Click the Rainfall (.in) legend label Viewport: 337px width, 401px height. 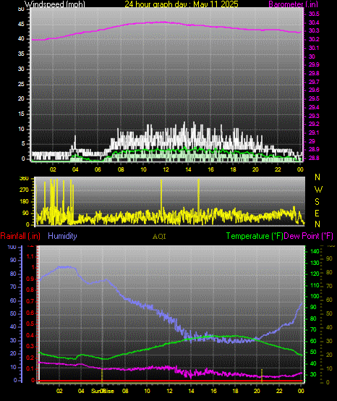point(20,236)
